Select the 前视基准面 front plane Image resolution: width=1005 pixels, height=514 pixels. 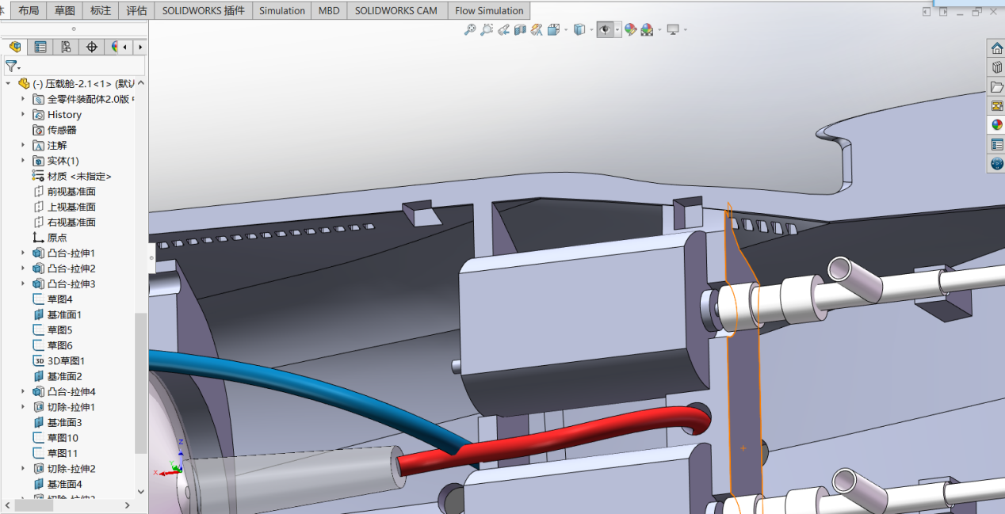[64, 192]
